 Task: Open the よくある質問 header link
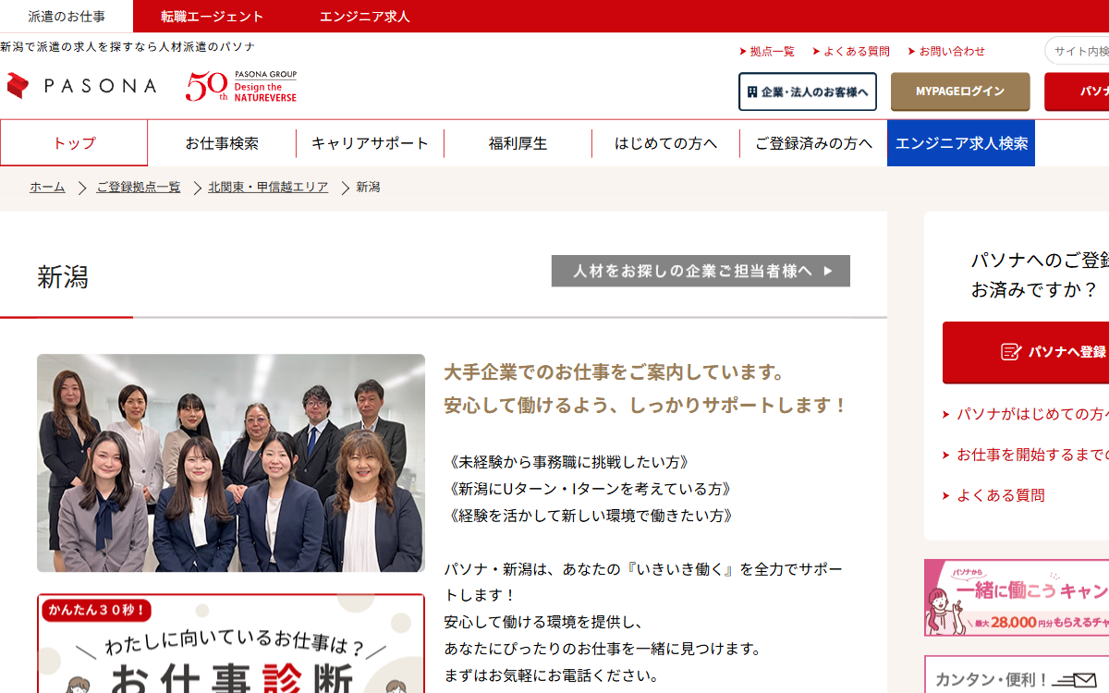click(851, 52)
